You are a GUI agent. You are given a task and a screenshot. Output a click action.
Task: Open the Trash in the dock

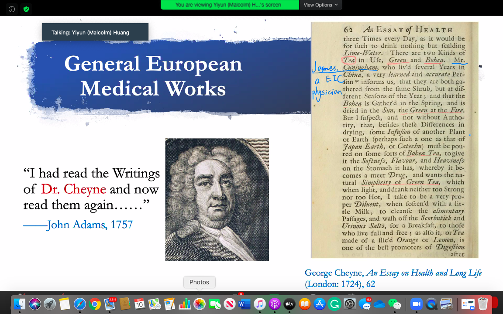click(x=482, y=304)
